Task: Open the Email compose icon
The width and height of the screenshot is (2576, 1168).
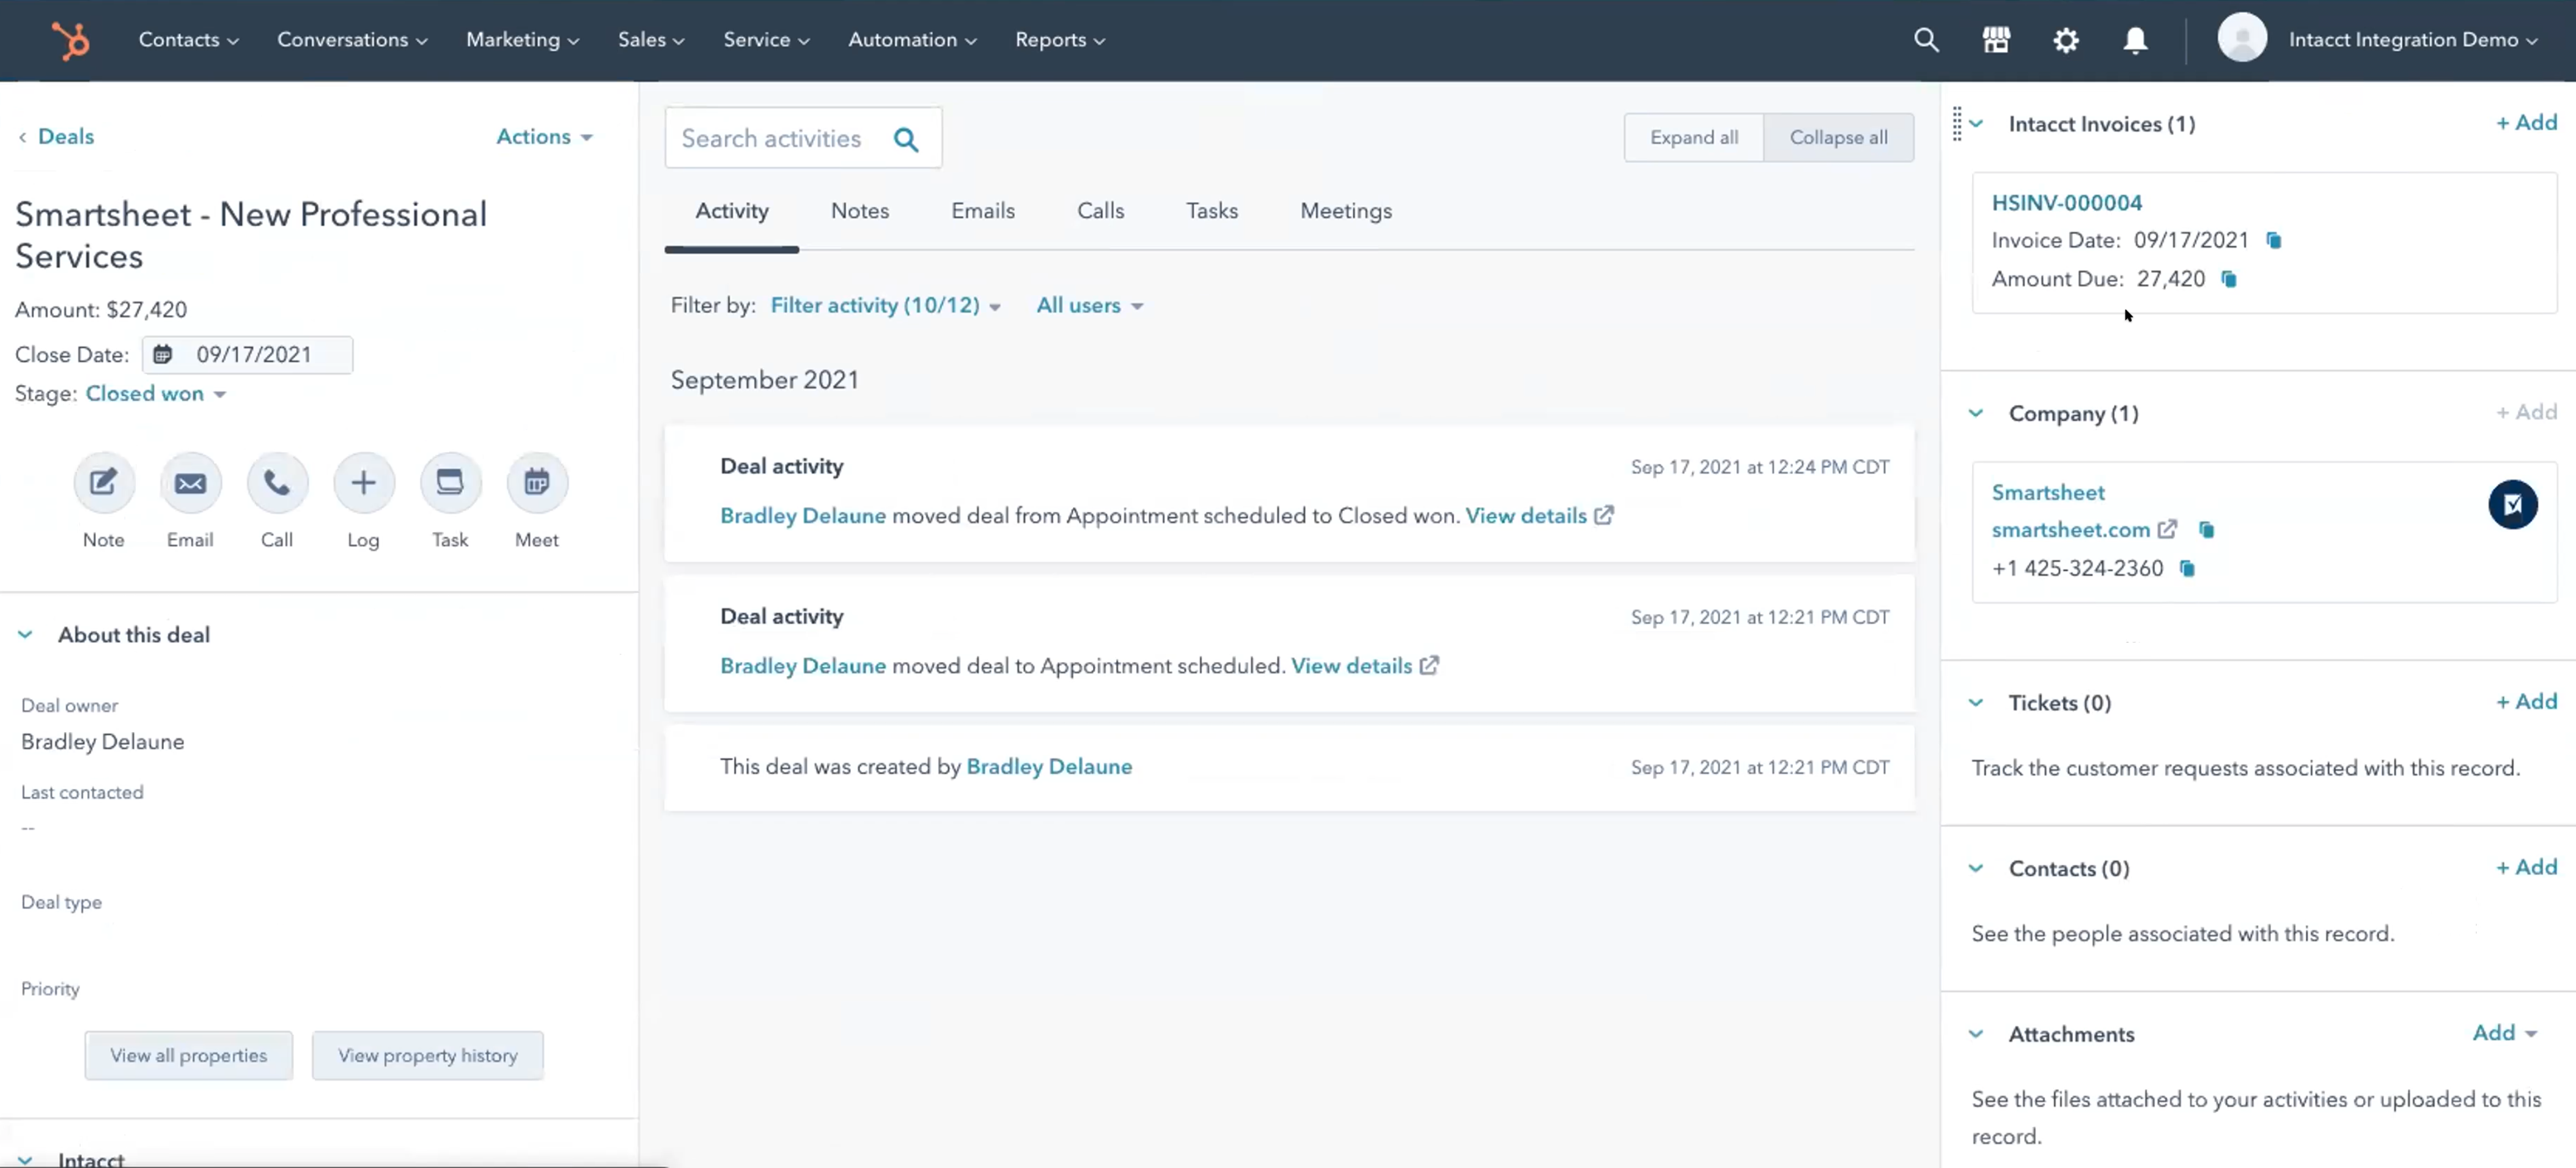Action: 190,482
